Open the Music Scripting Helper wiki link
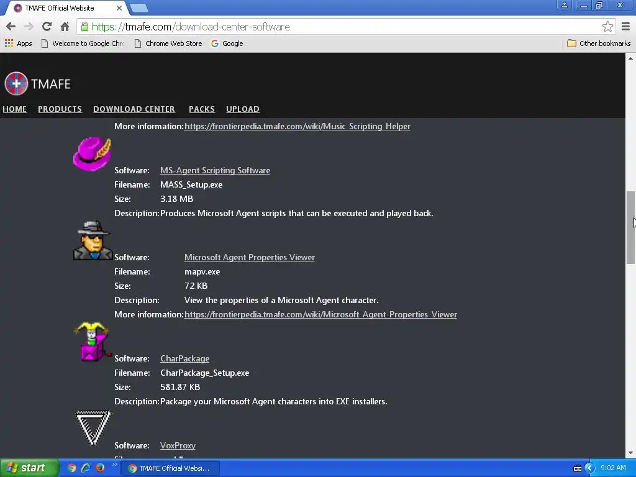Viewport: 636px width, 477px height. (x=298, y=126)
